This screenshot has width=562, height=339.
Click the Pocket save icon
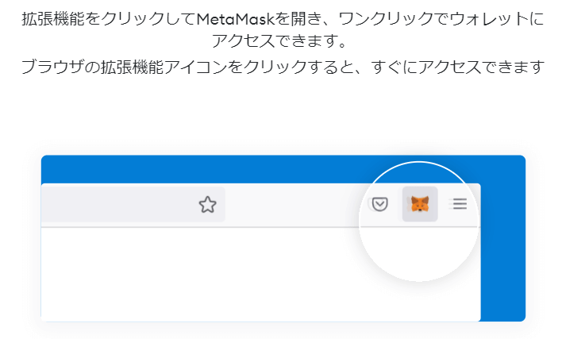[380, 205]
